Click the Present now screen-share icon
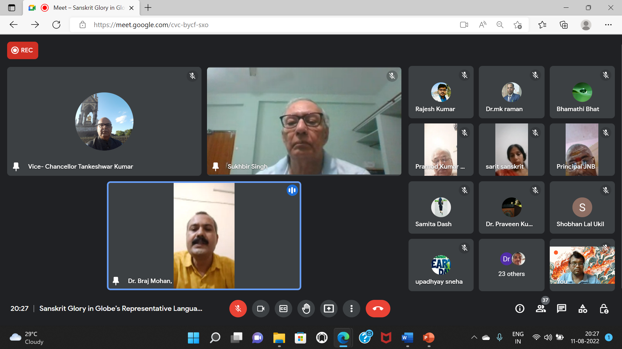 point(328,309)
